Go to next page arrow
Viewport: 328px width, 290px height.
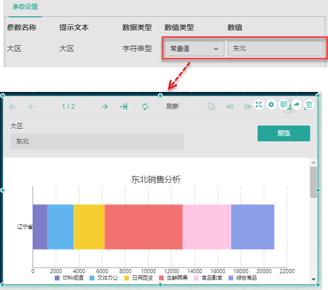point(105,107)
